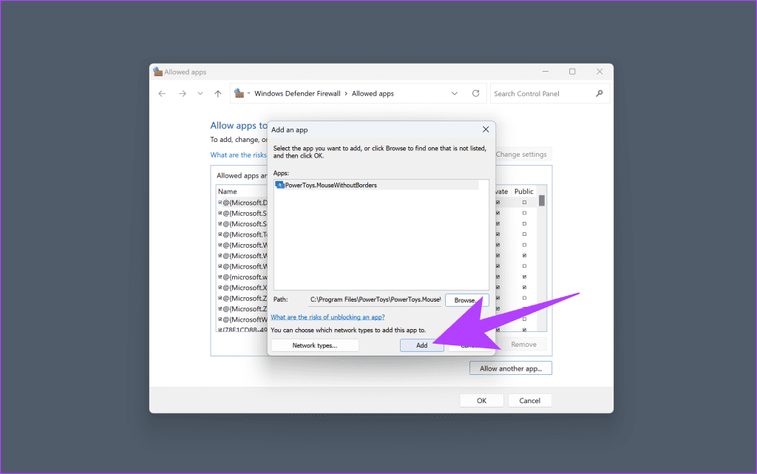Click the Remove button
Viewport: 757px width, 474px height.
(524, 344)
